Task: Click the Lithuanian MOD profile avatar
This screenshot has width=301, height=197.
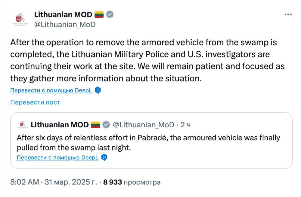Action: point(20,19)
